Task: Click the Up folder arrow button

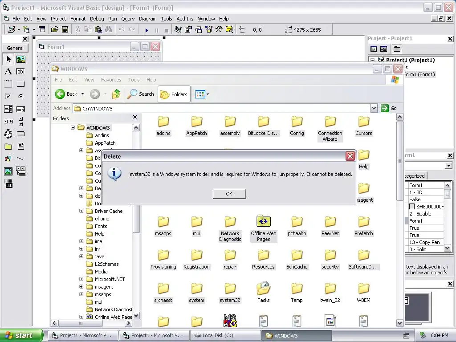Action: tap(116, 94)
